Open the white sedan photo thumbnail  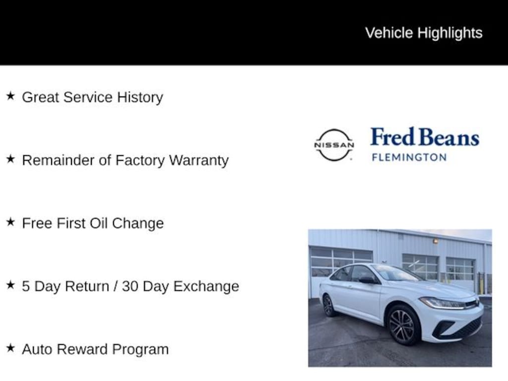[x=400, y=298]
